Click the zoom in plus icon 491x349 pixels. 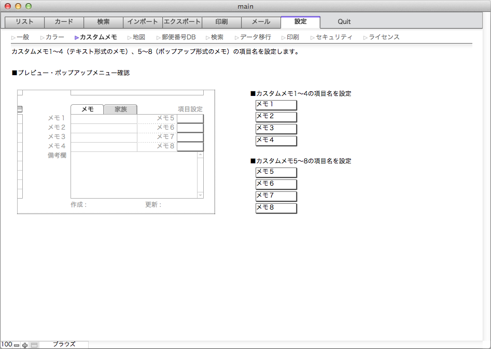25,345
